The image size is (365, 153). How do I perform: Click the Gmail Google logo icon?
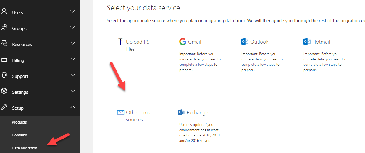[183, 42]
